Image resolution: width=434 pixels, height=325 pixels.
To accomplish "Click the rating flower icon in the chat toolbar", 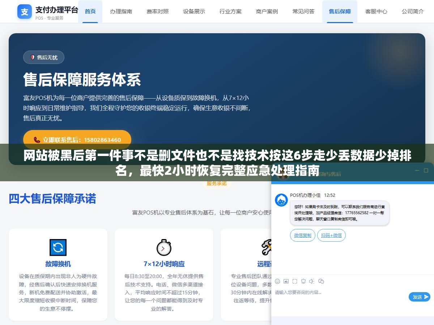I will 303,281.
